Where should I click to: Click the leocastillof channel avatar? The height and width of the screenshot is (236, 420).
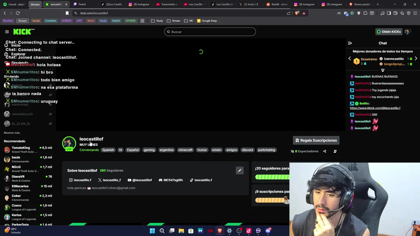(x=69, y=143)
